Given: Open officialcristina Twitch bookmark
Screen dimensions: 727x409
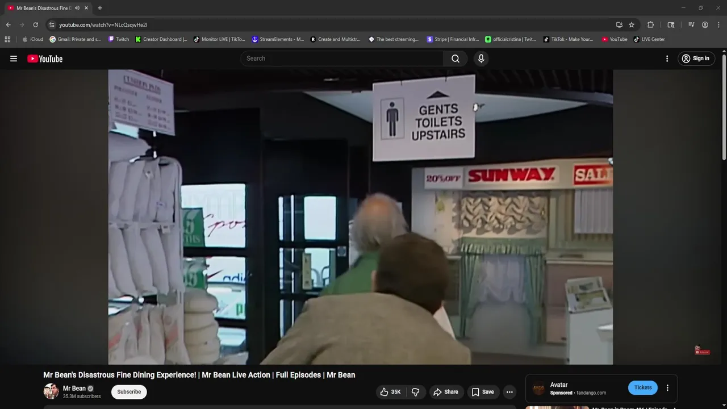Looking at the screenshot, I should pos(511,39).
